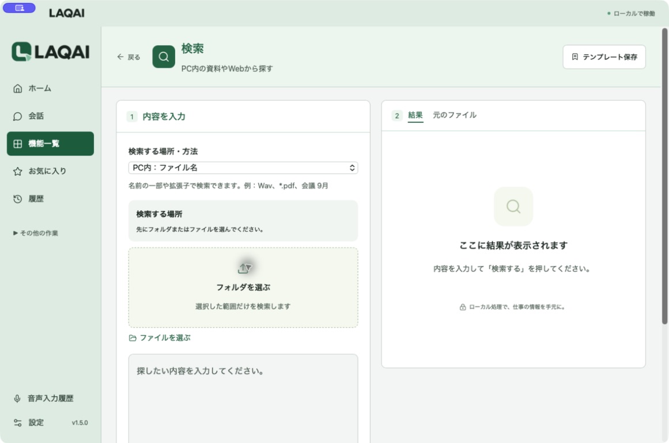Viewport: 669px width, 443px height.
Task: Click the chat bubble icon beside 会話
Action: pyautogui.click(x=17, y=116)
